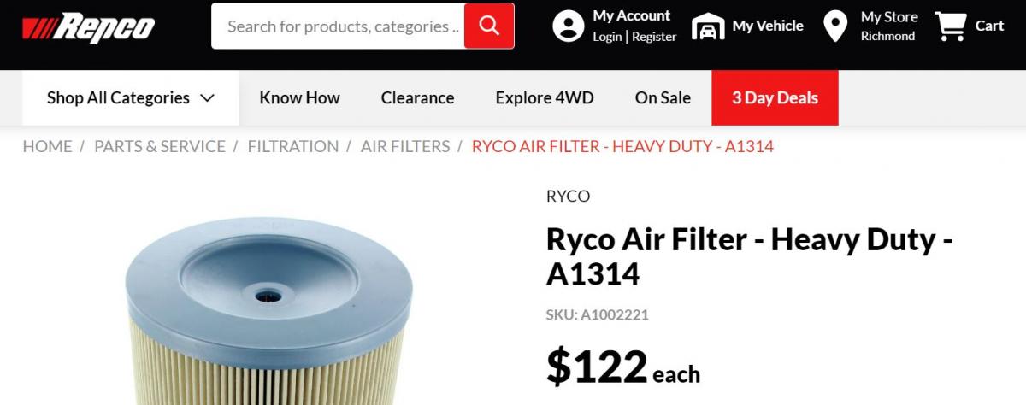
Task: Open the My Account profile icon
Action: click(x=569, y=26)
